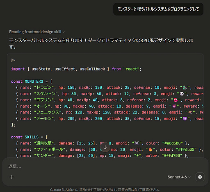Click the "#ff6b35" color value
Screen dimensions: 210x192
[x=186, y=149]
